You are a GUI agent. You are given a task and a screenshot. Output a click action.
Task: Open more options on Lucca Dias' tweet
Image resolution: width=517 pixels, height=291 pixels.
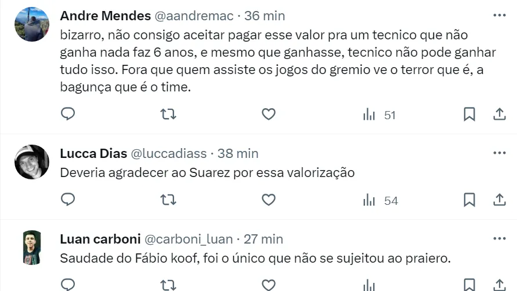pos(499,153)
